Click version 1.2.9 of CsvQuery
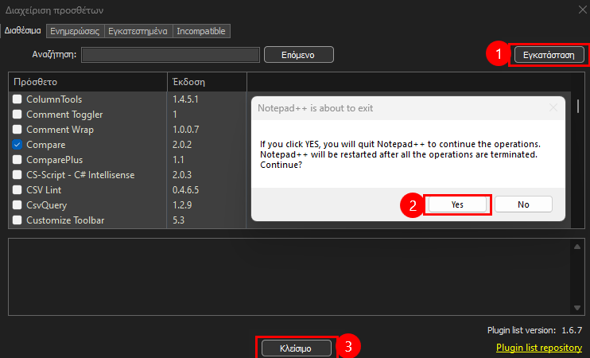Image resolution: width=590 pixels, height=358 pixels. [x=182, y=204]
